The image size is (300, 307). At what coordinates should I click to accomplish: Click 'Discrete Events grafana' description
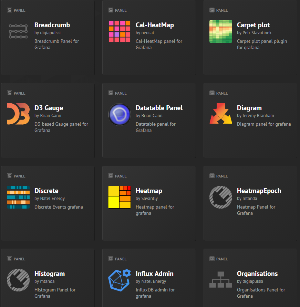59,207
